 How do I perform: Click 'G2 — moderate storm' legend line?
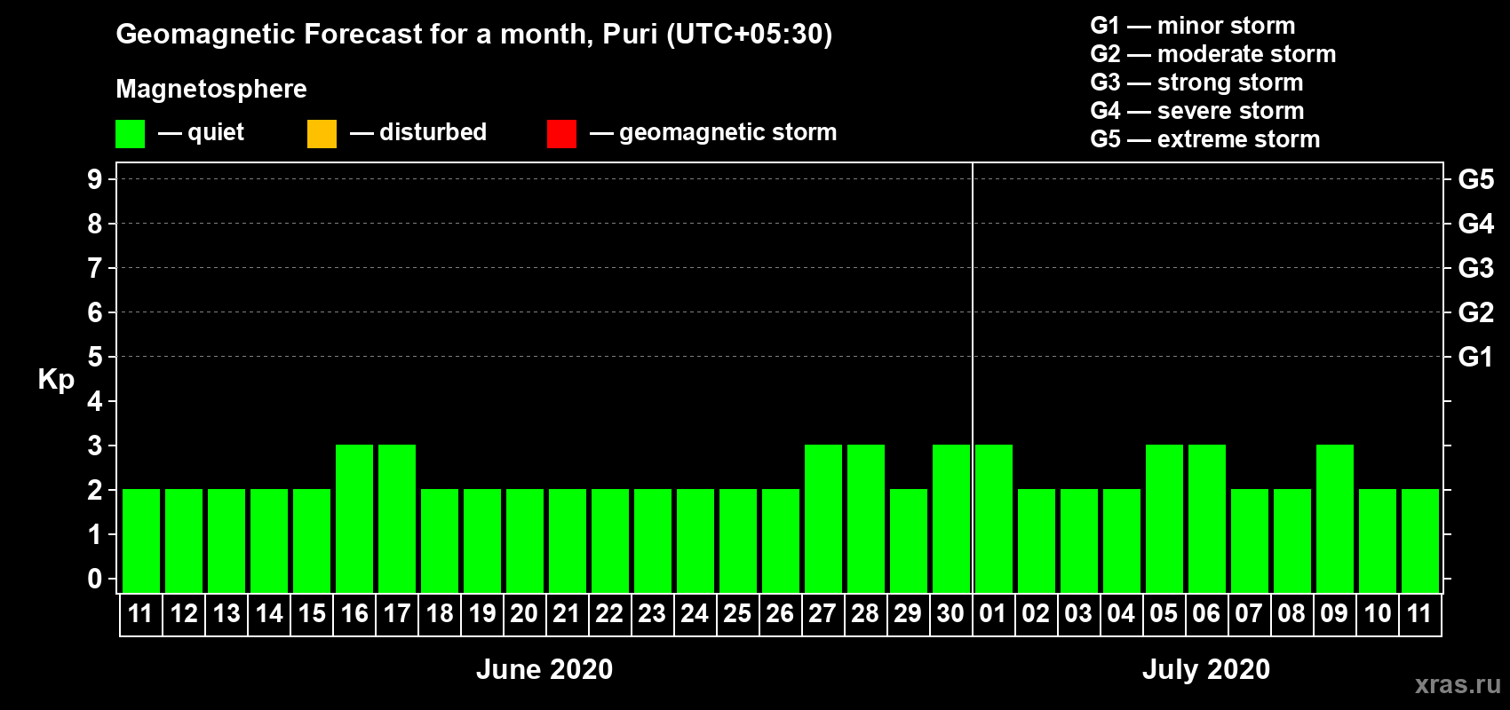click(1213, 54)
